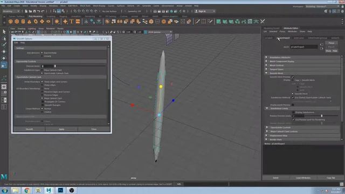This screenshot has height=194, width=345.
Task: Click the Open Scene icon in status line
Action: (30, 11)
